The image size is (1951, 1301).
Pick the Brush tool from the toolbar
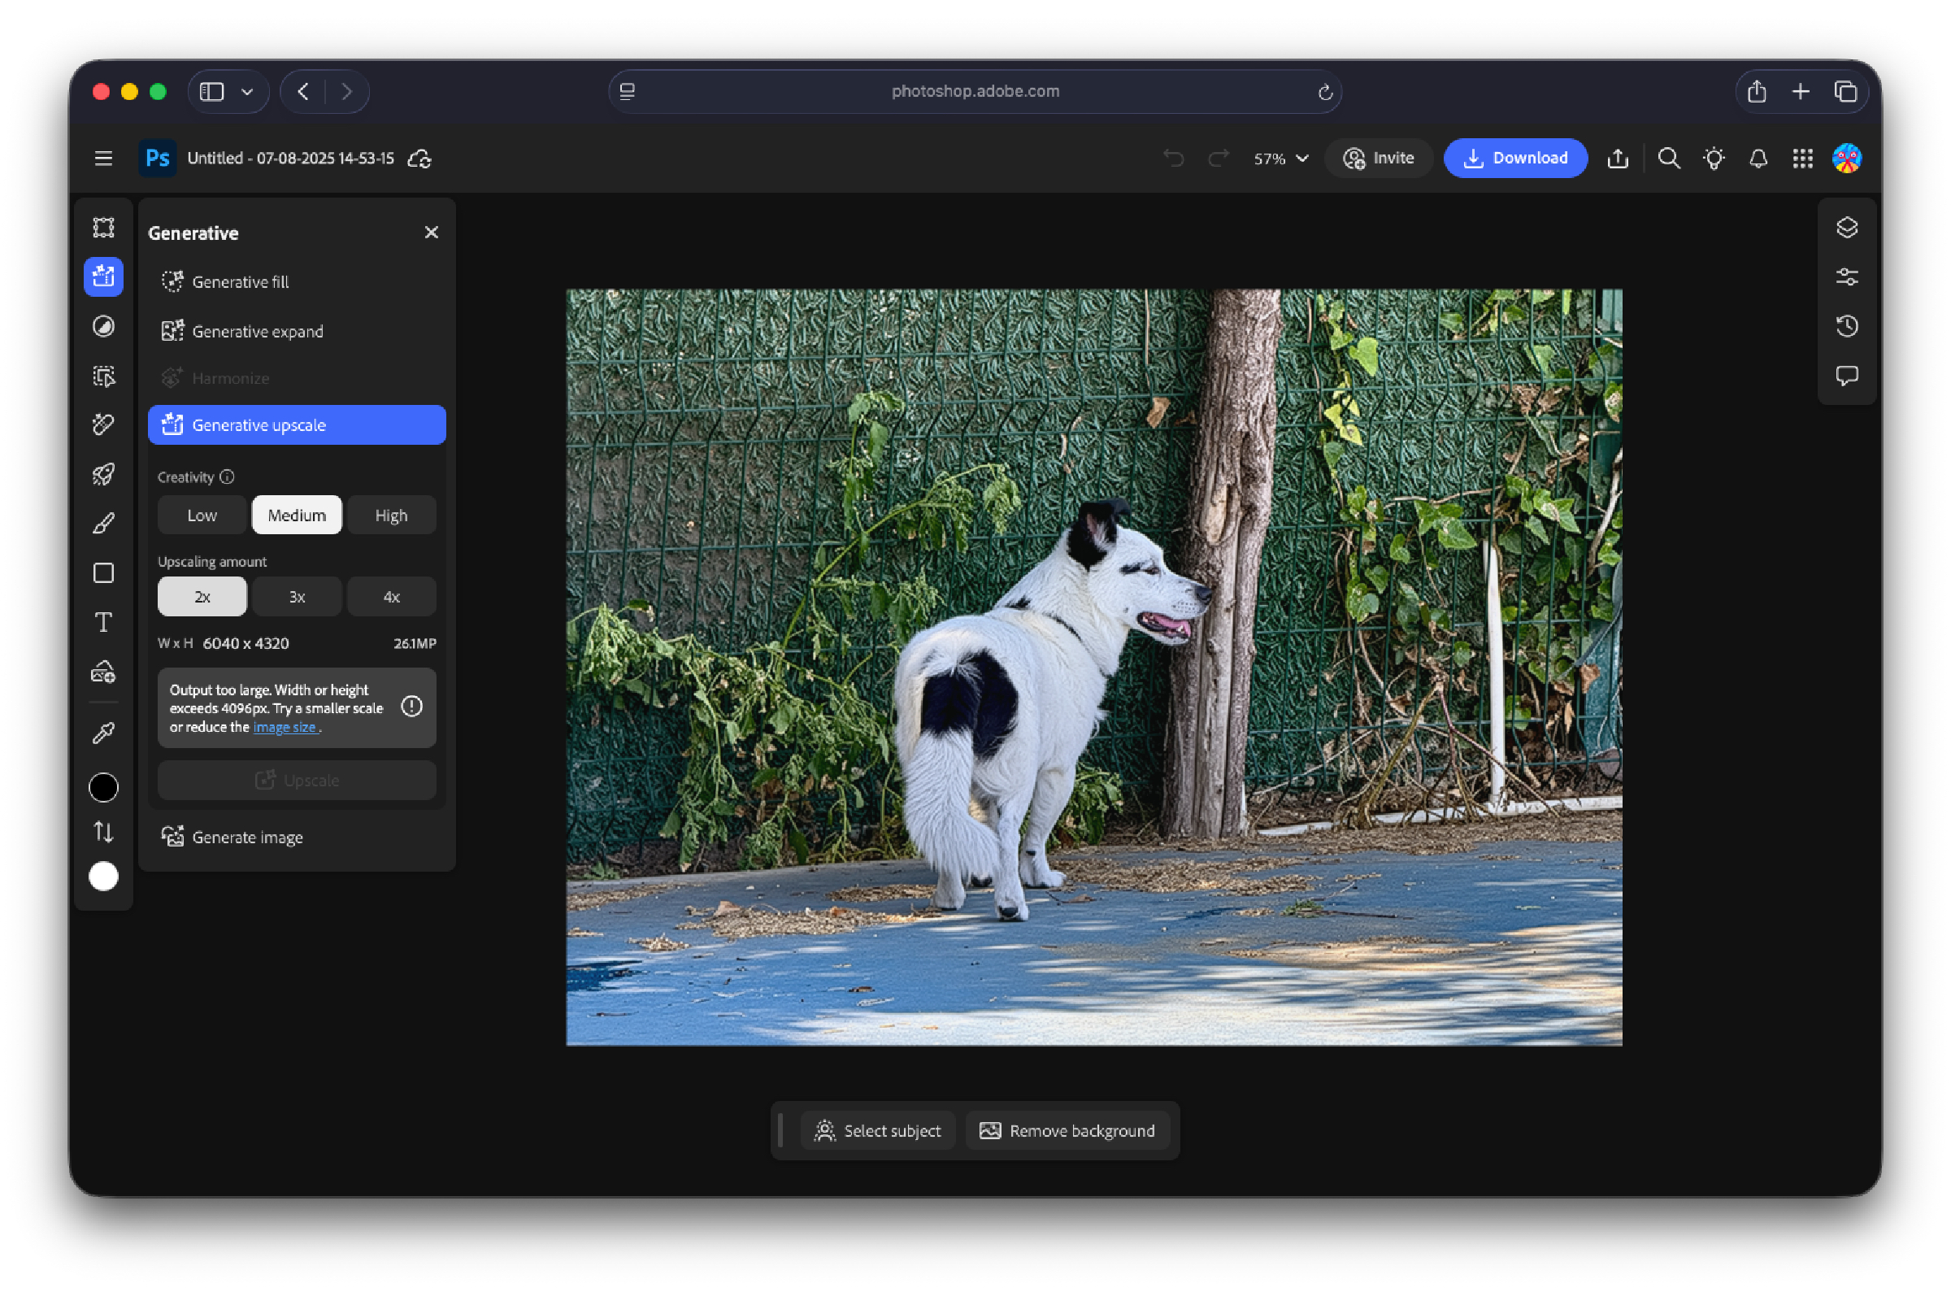pyautogui.click(x=103, y=523)
